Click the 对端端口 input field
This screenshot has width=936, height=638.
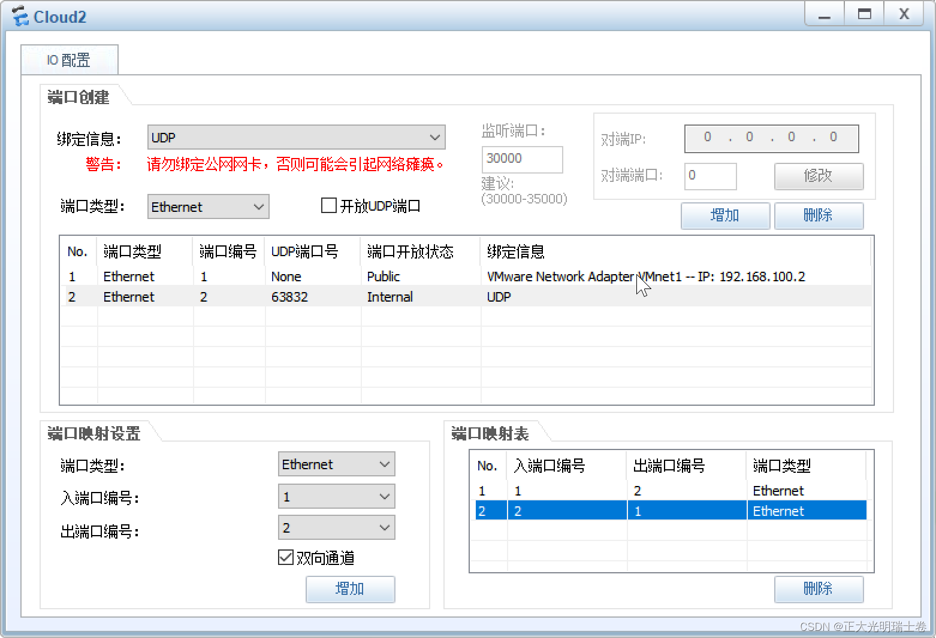point(710,176)
